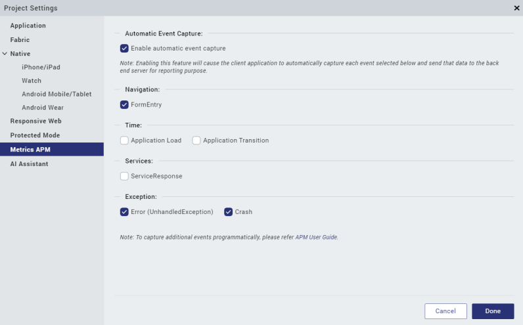The height and width of the screenshot is (325, 523).
Task: Click the Done button
Action: [493, 311]
